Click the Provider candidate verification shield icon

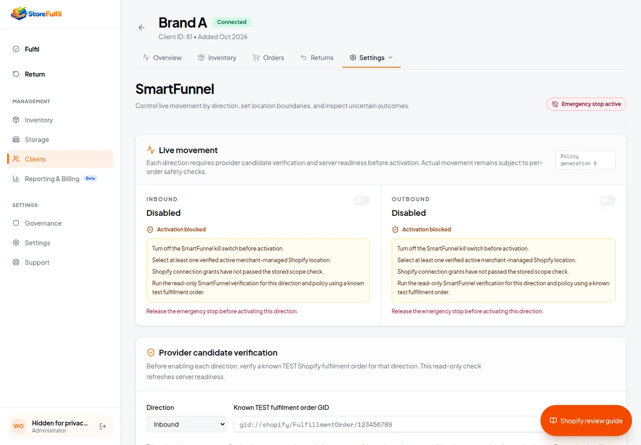point(151,352)
